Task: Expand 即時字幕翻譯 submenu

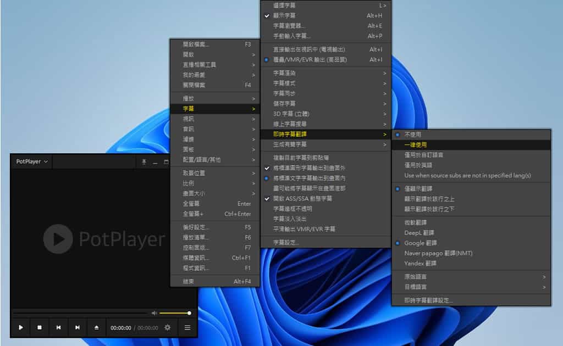Action: coord(325,134)
